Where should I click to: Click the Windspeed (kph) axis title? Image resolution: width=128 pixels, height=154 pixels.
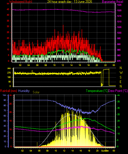pyautogui.click(x=21, y=2)
